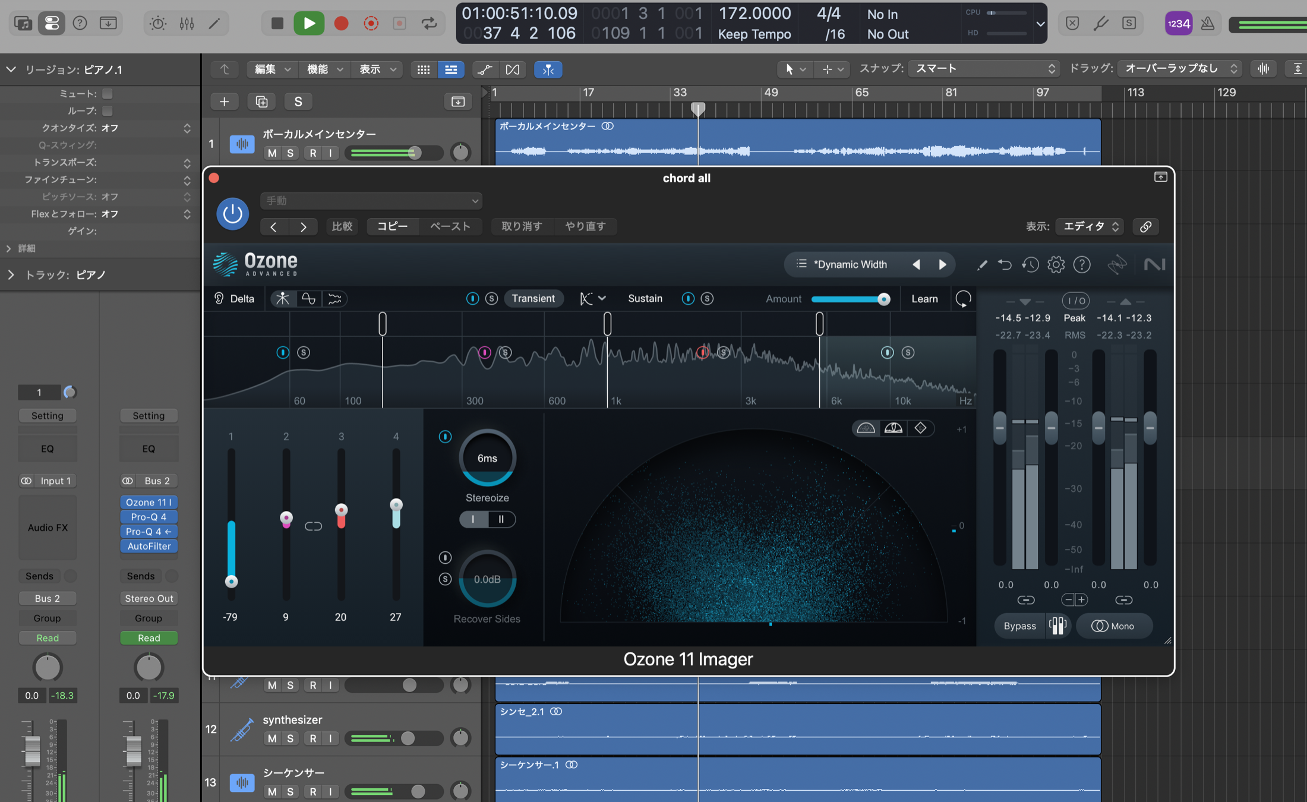Select Stereoize mode II
Viewport: 1307px width, 802px height.
click(501, 519)
